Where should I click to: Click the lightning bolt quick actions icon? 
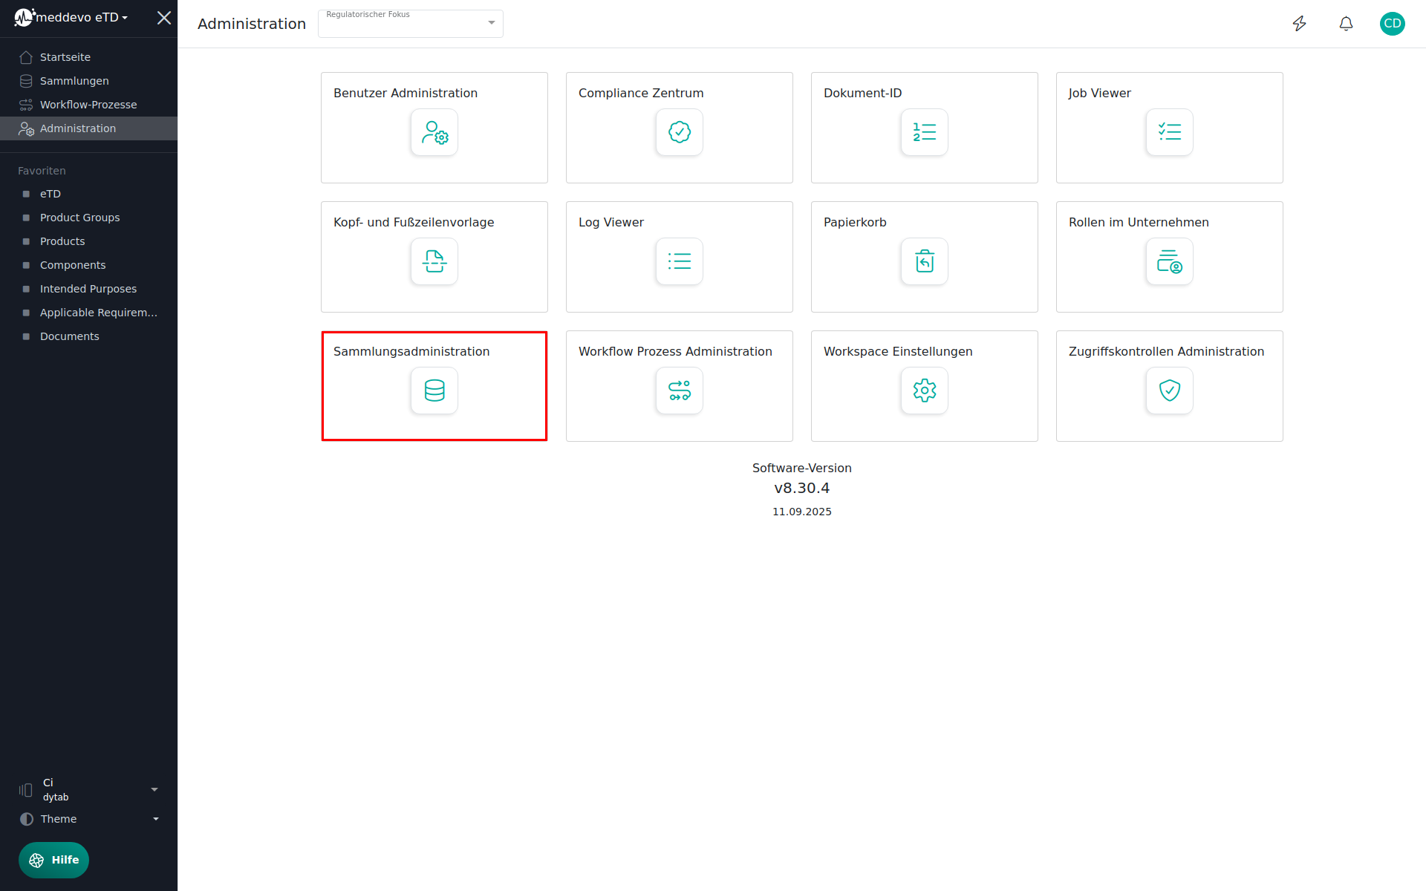1300,24
